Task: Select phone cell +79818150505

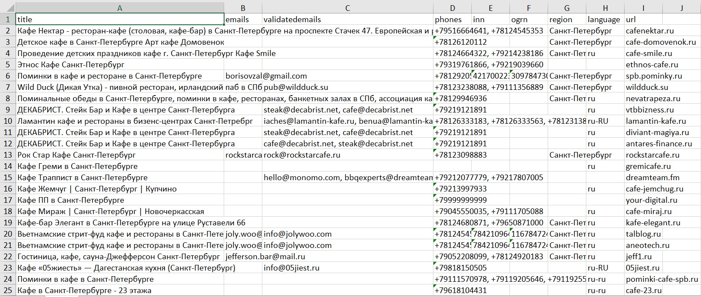Action: point(453,267)
